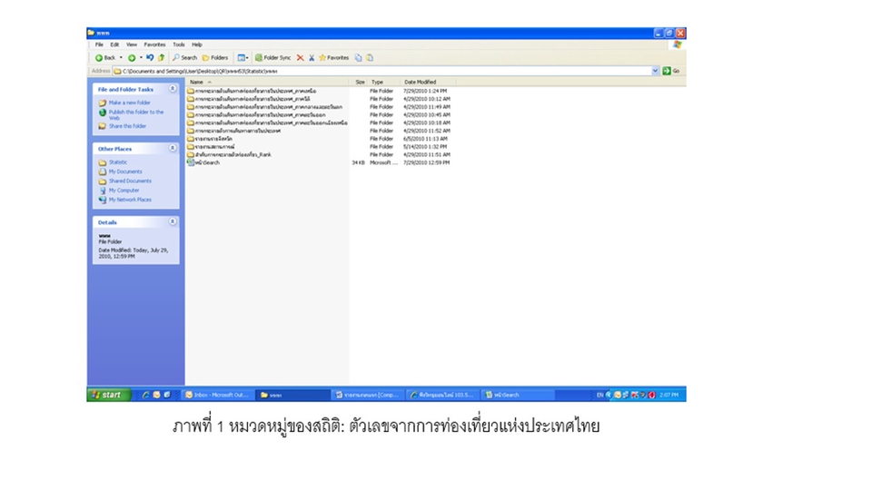872x490 pixels.
Task: Click the green Go button
Action: coord(671,71)
